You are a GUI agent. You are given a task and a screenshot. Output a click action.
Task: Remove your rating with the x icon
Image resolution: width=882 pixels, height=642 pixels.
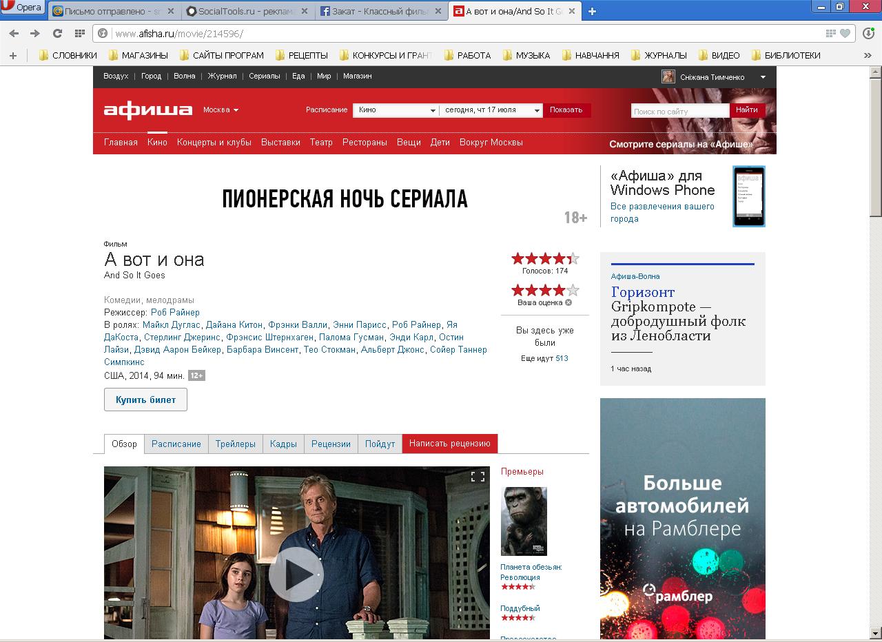point(568,303)
